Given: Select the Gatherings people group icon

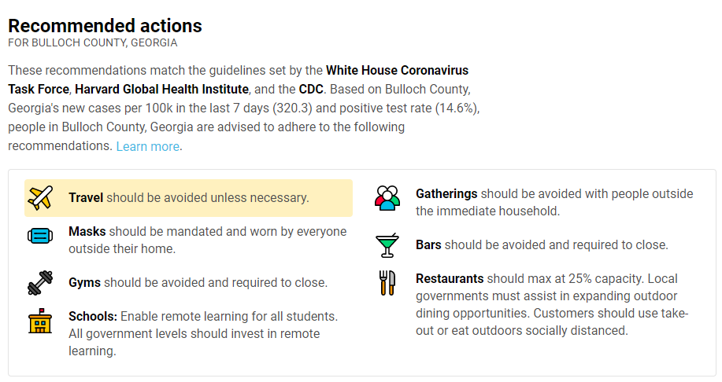Looking at the screenshot, I should 387,198.
